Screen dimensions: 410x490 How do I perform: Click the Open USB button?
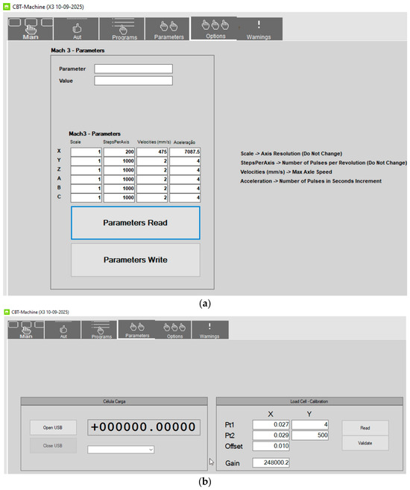click(x=53, y=427)
